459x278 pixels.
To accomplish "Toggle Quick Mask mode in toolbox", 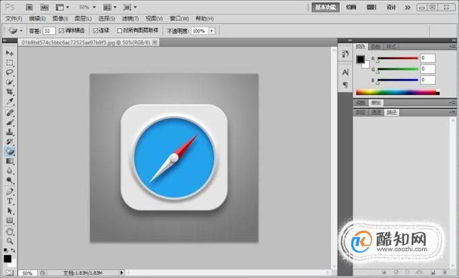I will coord(9,273).
